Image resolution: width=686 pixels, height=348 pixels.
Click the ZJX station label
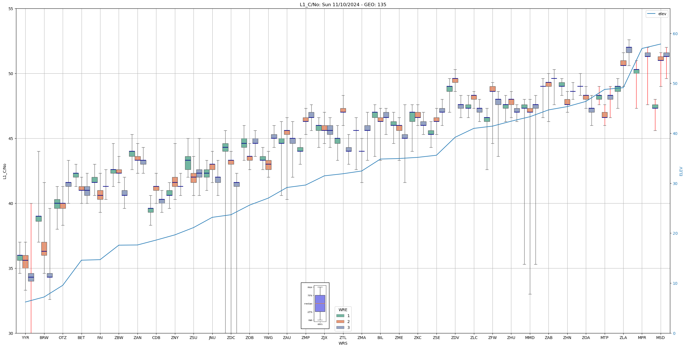[324, 338]
